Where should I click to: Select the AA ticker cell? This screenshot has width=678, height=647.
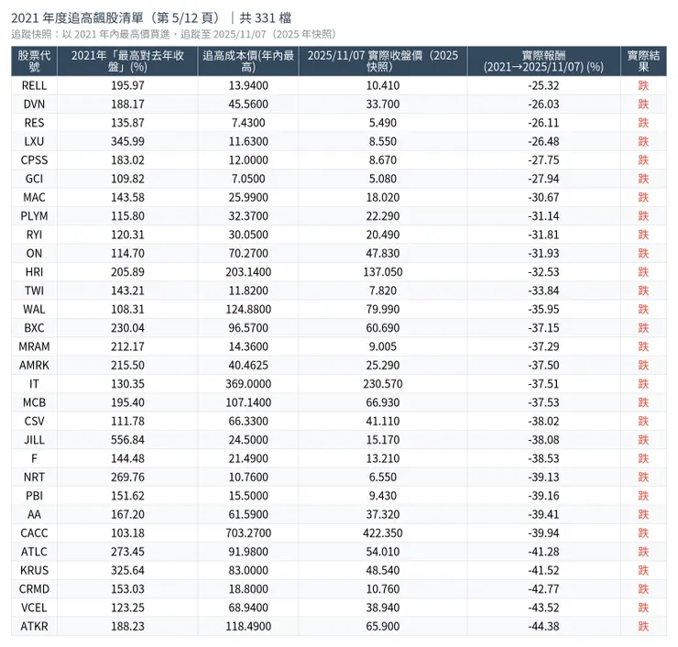pos(34,514)
